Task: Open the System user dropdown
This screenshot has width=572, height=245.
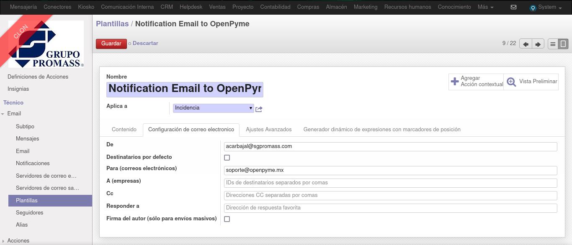Action: (x=550, y=7)
